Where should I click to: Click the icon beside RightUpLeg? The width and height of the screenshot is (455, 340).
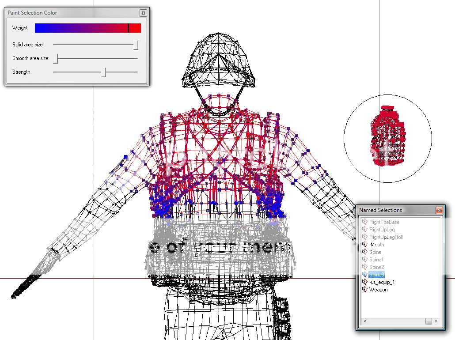pyautogui.click(x=365, y=230)
